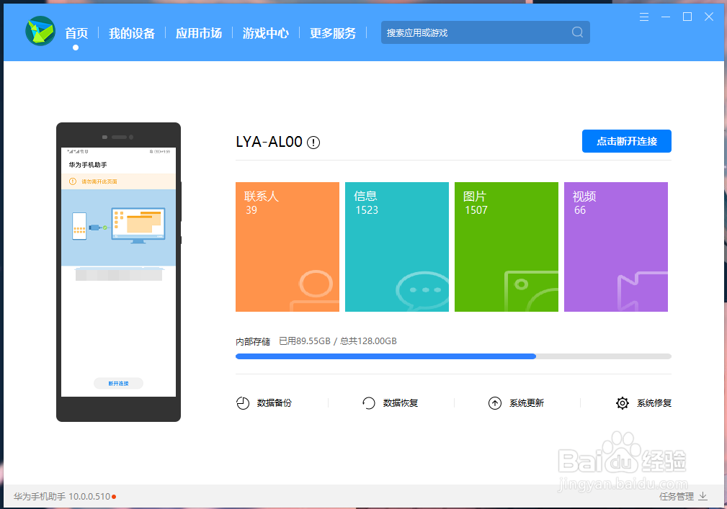The image size is (727, 509).
Task: Start 数据恢复 via the restore icon
Action: pos(367,403)
